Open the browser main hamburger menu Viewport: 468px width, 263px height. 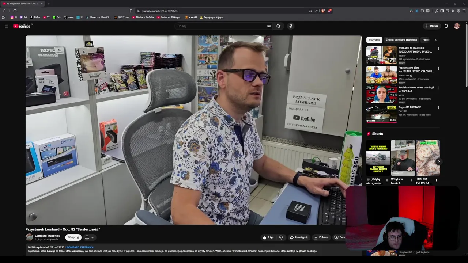pos(464,11)
